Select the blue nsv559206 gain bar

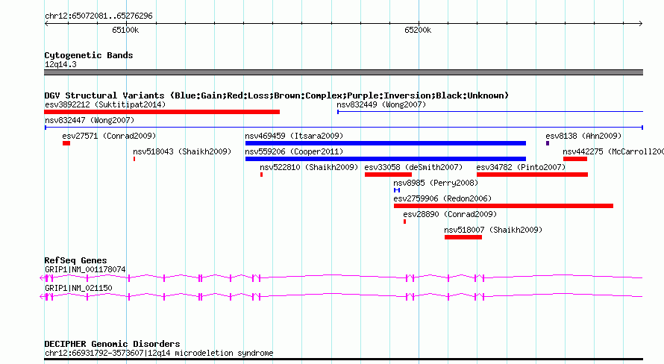386,159
